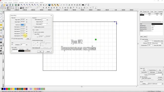
Task: Click Cancel in Page setting dialog
Action: [48, 52]
